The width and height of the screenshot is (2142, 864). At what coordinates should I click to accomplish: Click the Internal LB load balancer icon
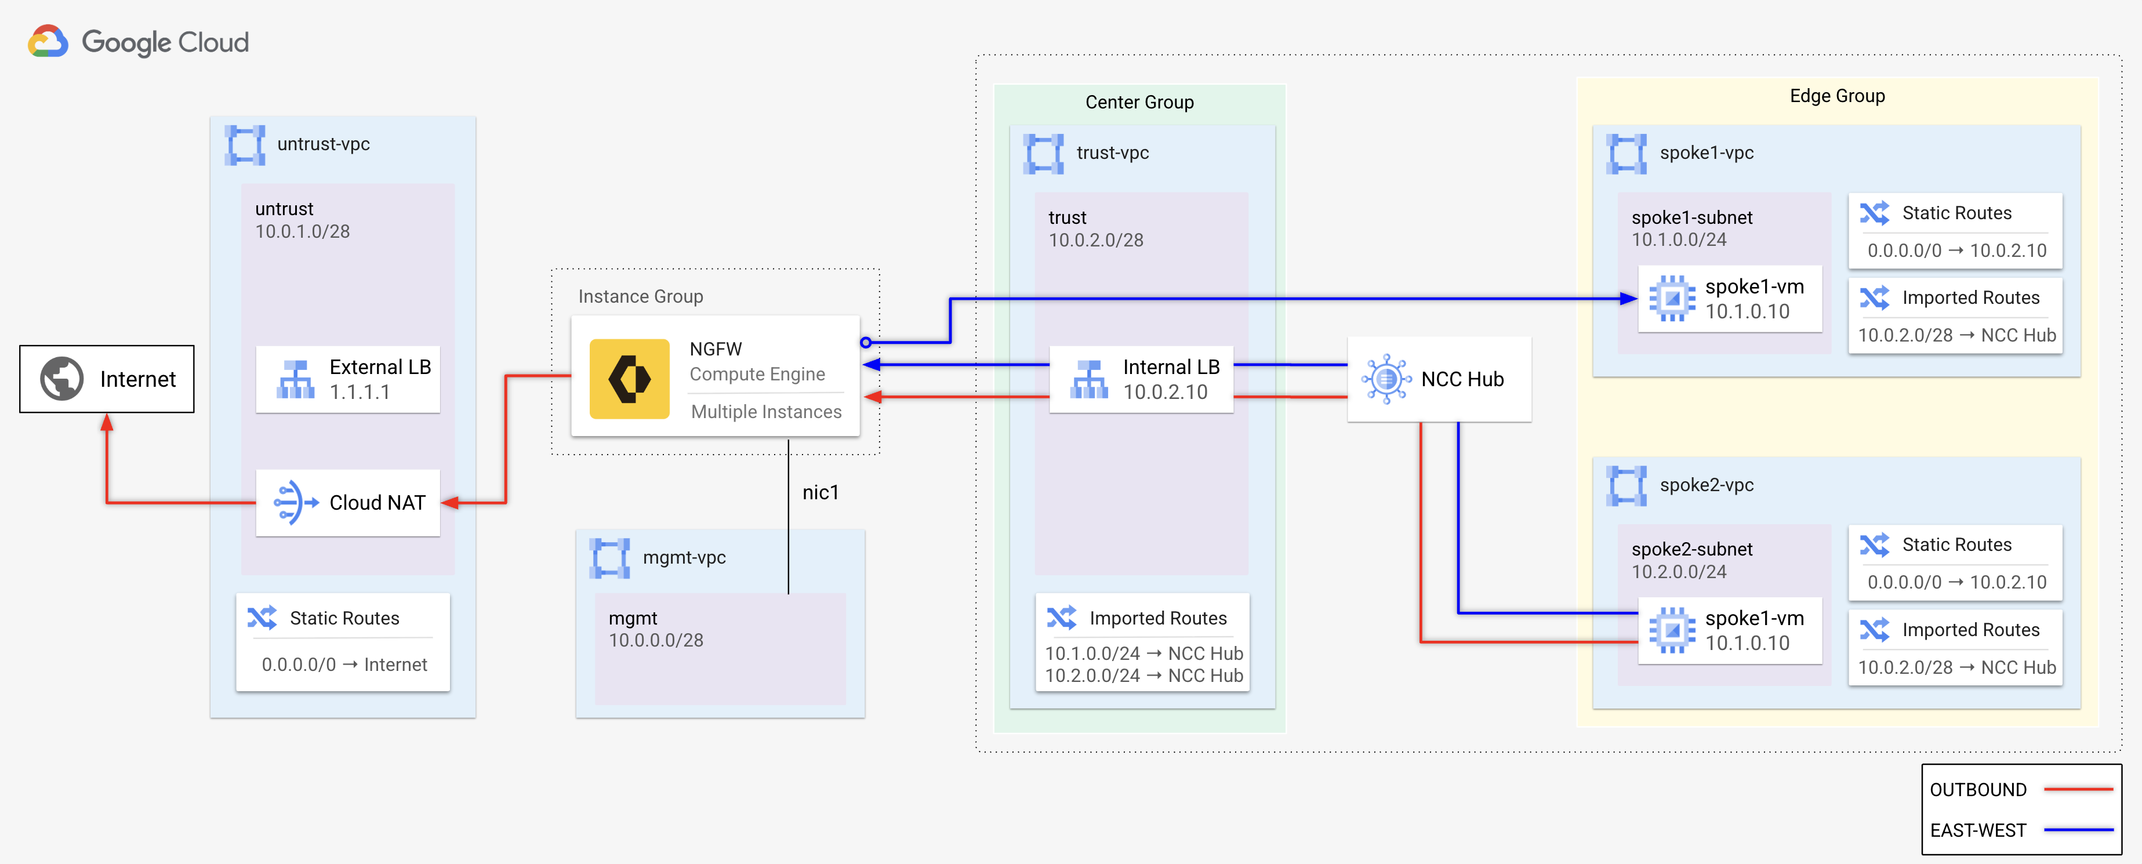(1088, 379)
